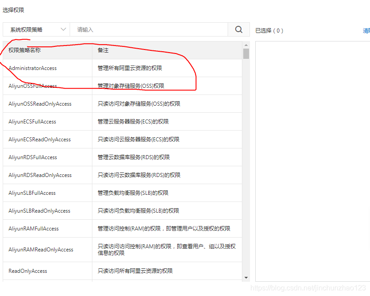
Task: Click the 备注 column header
Action: [103, 50]
